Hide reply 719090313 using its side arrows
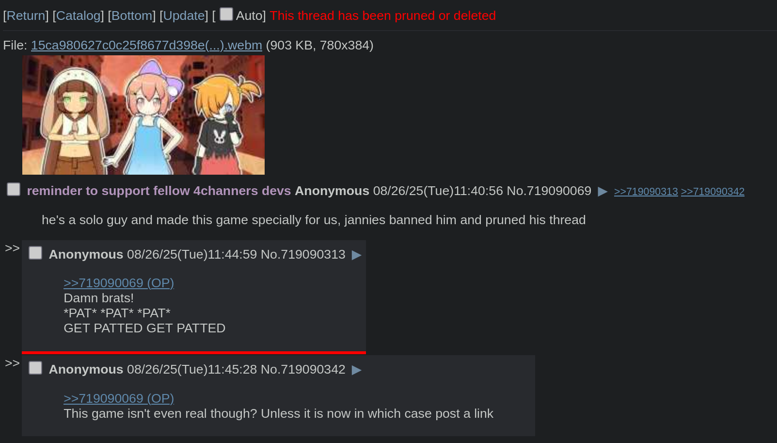Screen dimensions: 777x443 pos(12,248)
